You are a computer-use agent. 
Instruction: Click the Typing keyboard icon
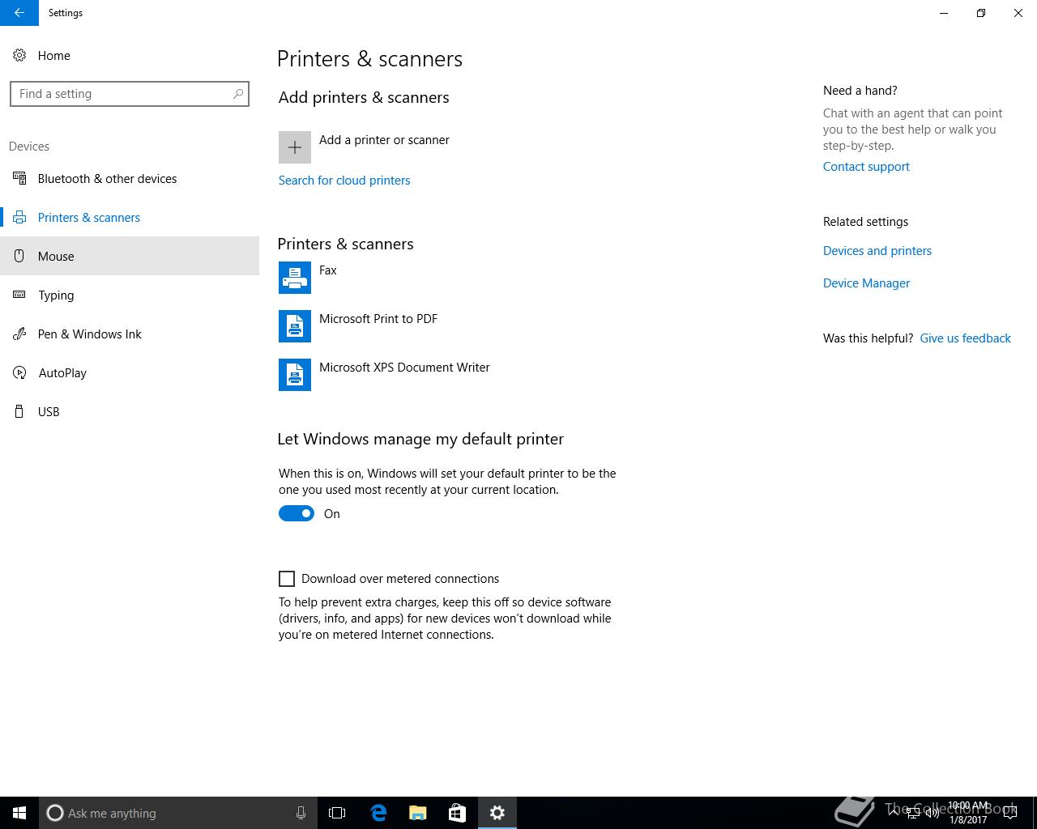click(19, 295)
